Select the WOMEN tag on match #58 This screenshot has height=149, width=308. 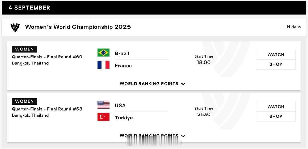point(24,101)
